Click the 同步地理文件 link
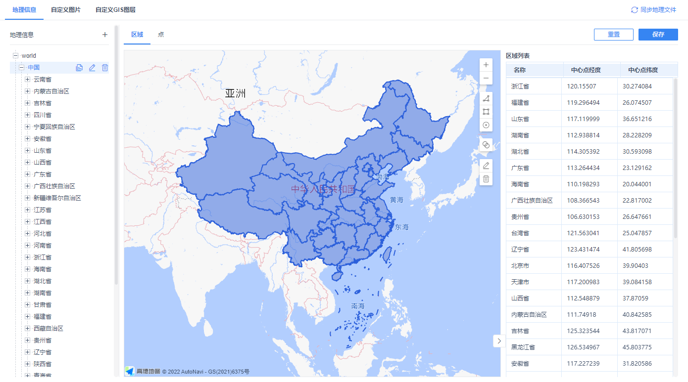The image size is (688, 382). (x=653, y=10)
